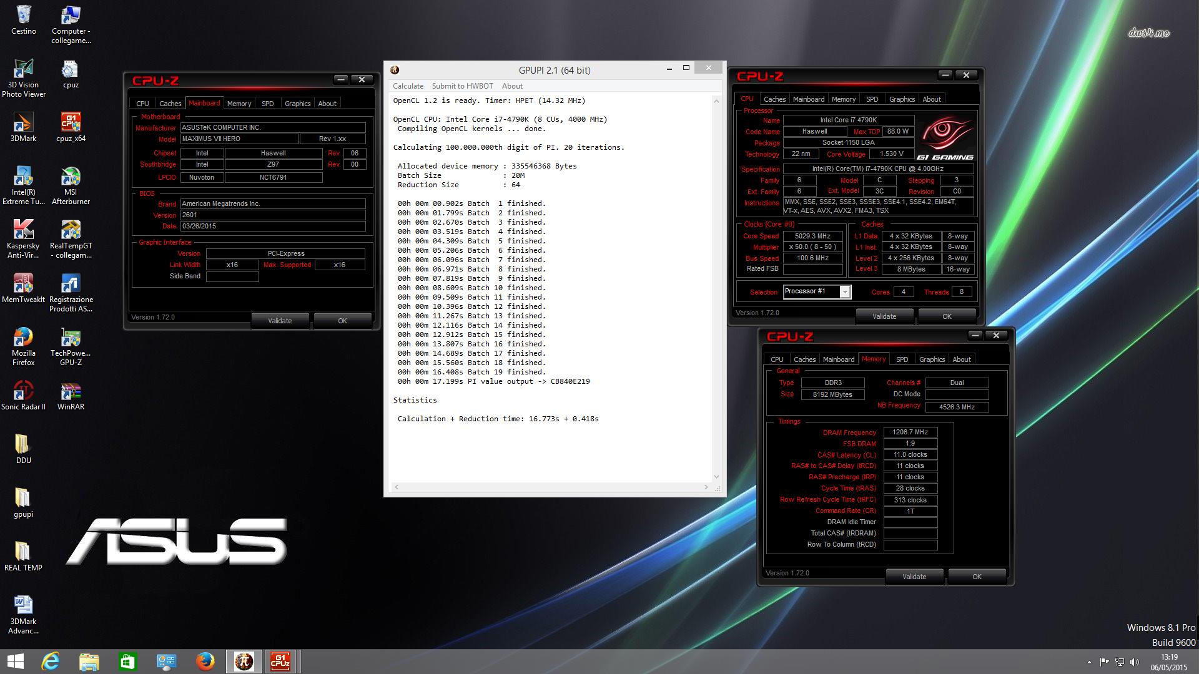Open the 3DMark Advanced document icon
The width and height of the screenshot is (1199, 674).
click(x=24, y=615)
